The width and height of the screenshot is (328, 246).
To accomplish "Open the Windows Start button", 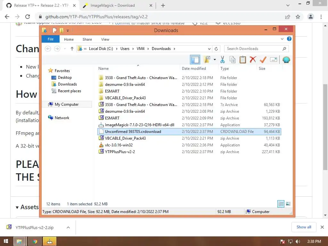I will pyautogui.click(x=6, y=241).
